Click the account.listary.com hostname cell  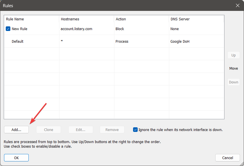pyautogui.click(x=76, y=29)
